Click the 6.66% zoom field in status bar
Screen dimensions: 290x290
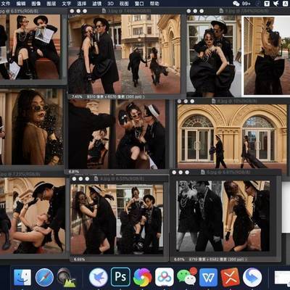(79, 260)
